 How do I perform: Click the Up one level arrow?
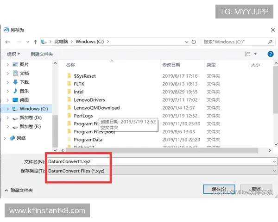pos(36,42)
